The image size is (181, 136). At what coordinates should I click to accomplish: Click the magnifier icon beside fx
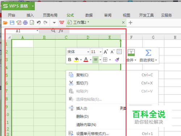point(53,31)
